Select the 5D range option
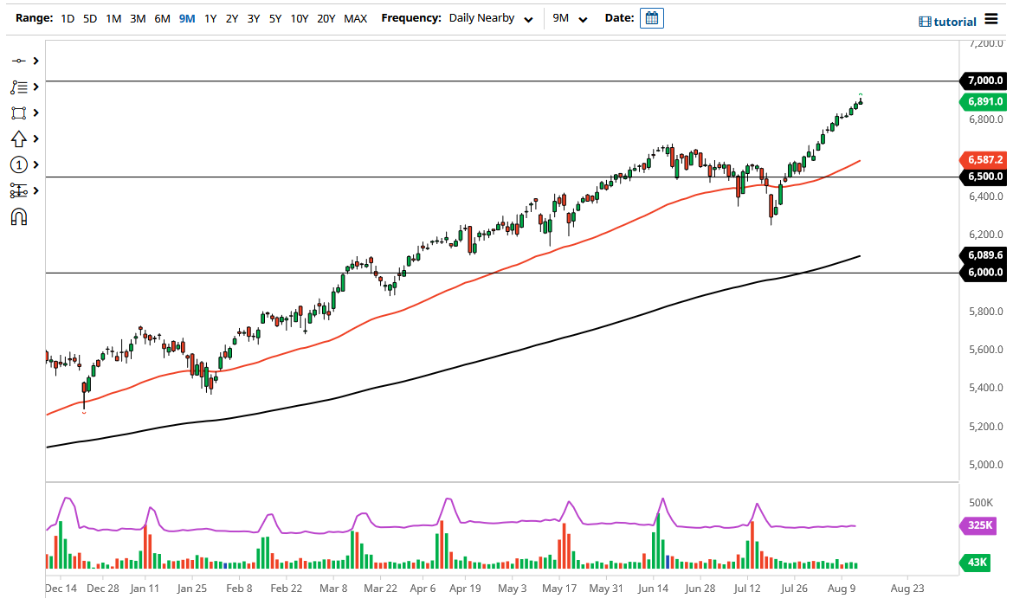The height and width of the screenshot is (605, 1013). (90, 17)
